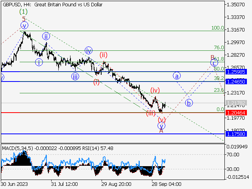Click the gray 1.21782 current price tag
The width and height of the screenshot is (252, 189).
click(236, 103)
